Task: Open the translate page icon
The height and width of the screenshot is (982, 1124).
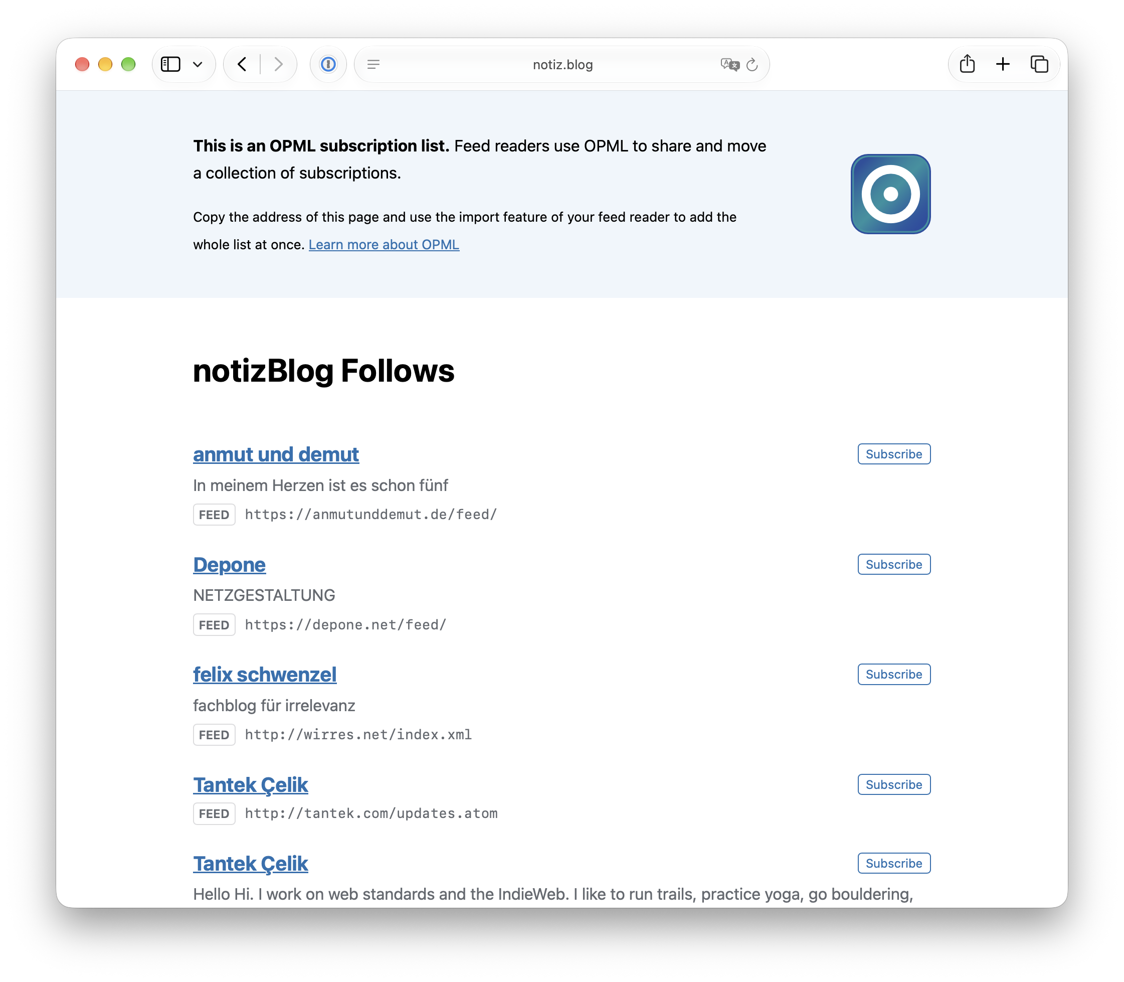Action: click(x=729, y=65)
